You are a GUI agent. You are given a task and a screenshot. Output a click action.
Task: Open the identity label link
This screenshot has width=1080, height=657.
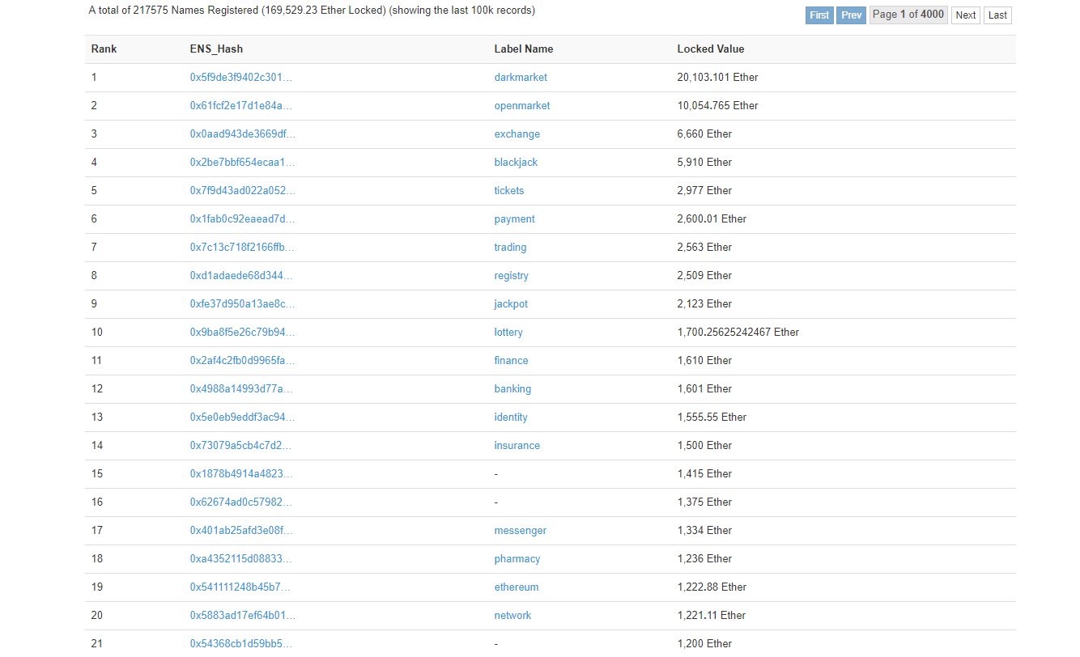click(511, 418)
